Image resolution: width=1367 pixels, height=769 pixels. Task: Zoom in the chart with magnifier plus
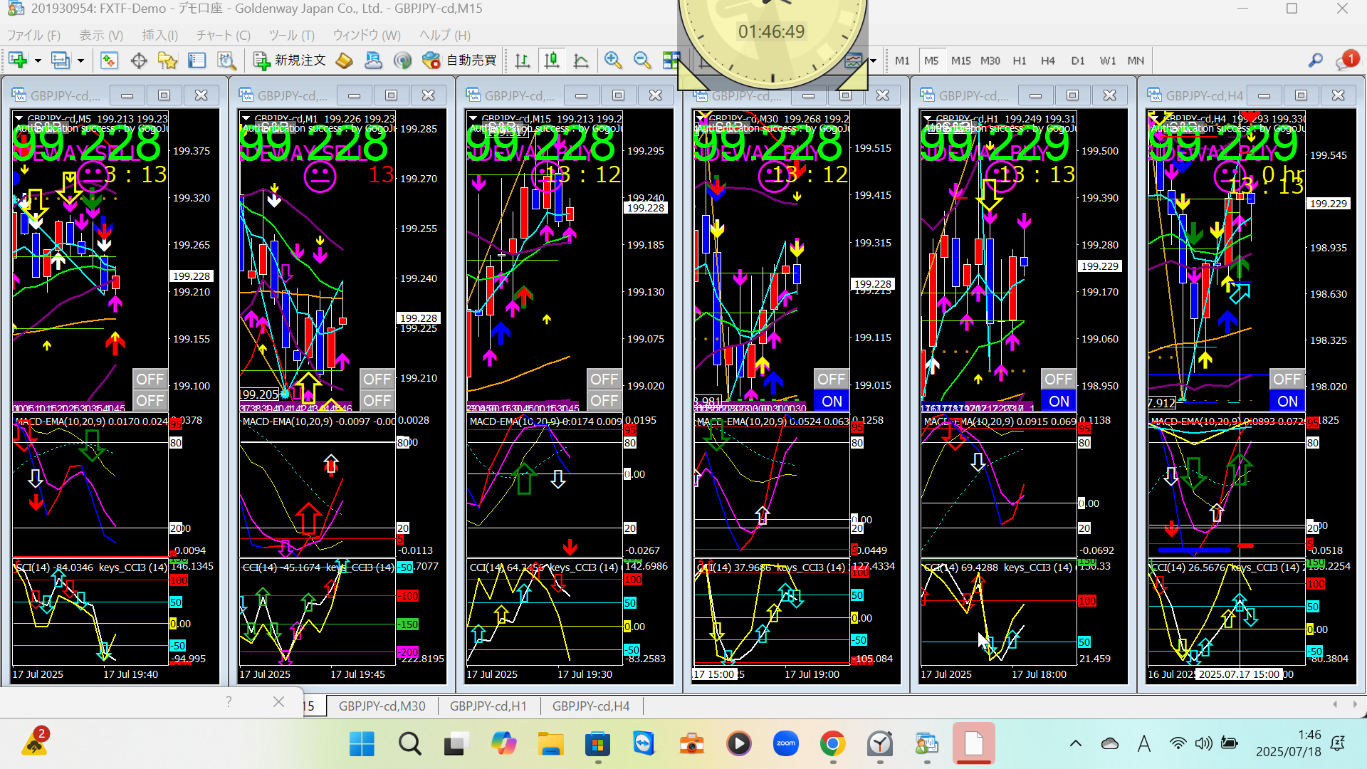(612, 61)
